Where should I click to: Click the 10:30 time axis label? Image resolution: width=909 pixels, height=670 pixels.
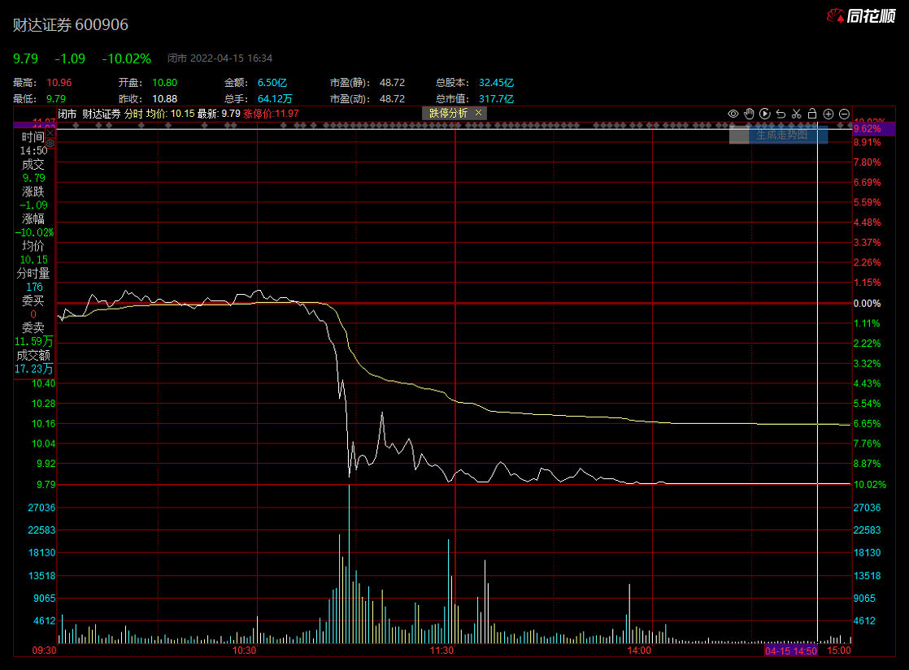click(x=244, y=651)
